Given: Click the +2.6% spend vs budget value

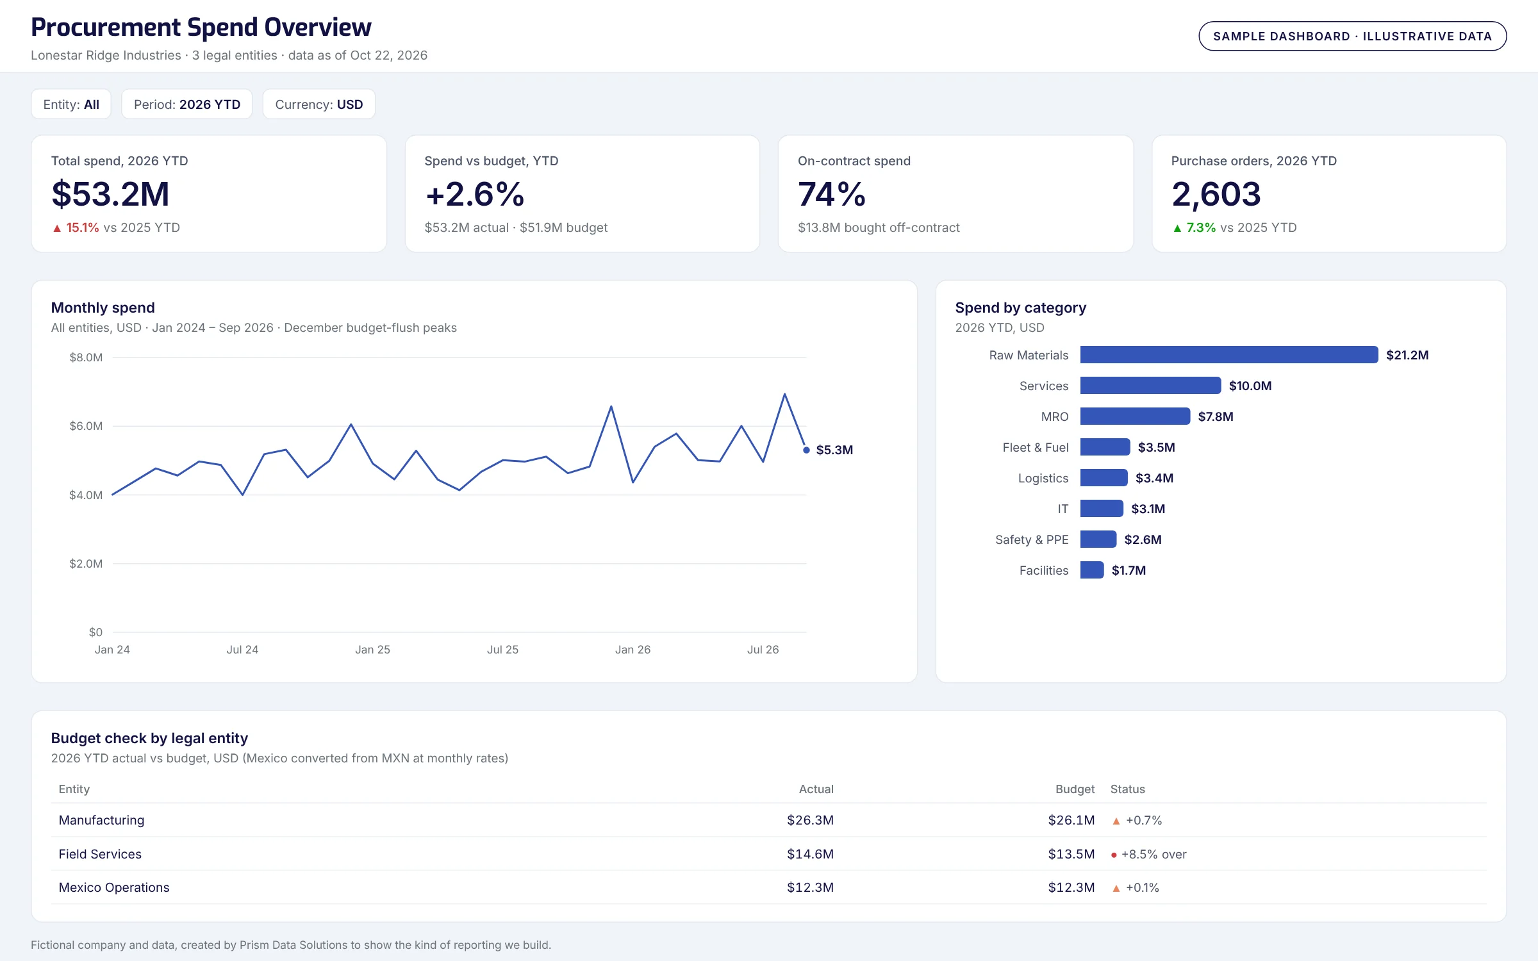Looking at the screenshot, I should point(475,194).
